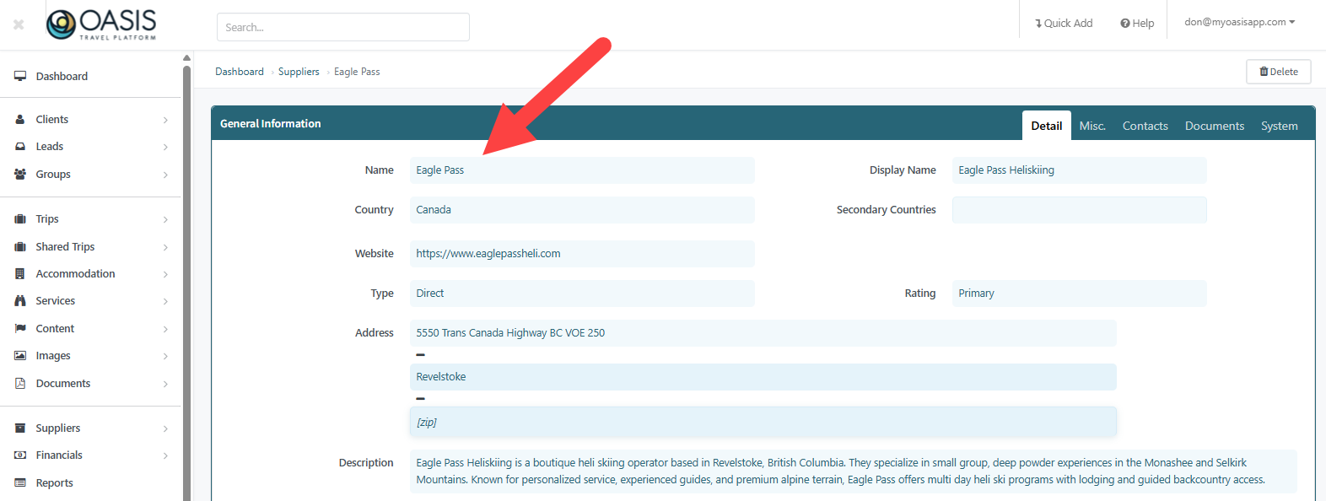Go to Suppliers breadcrumb link

point(299,72)
